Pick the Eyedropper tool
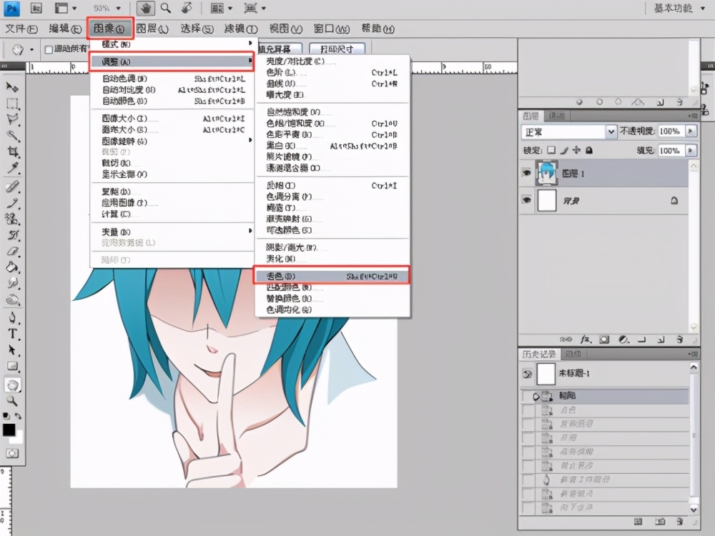Screen dimensions: 715x536 12,169
